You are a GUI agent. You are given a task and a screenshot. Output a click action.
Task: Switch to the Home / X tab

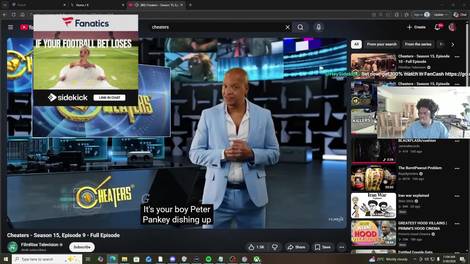point(97,5)
